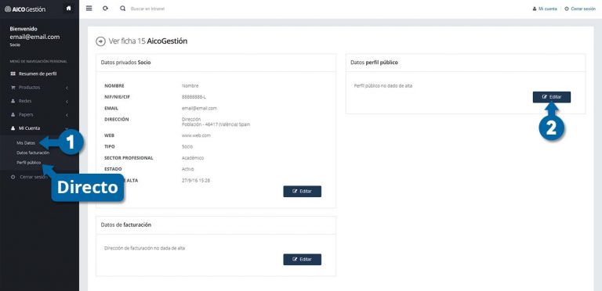
Task: Click the user icon beside Papers
Action: (x=13, y=114)
